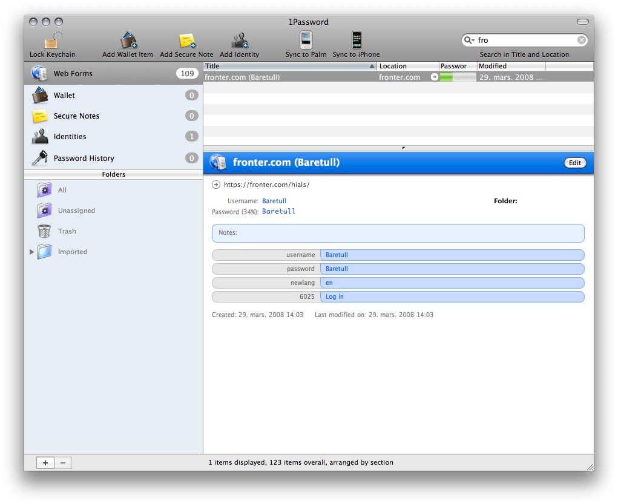The image size is (618, 504).
Task: Click inside the Notes field
Action: click(398, 233)
